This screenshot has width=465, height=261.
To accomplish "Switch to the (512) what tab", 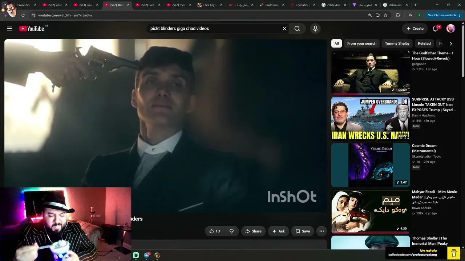I will [x=55, y=5].
